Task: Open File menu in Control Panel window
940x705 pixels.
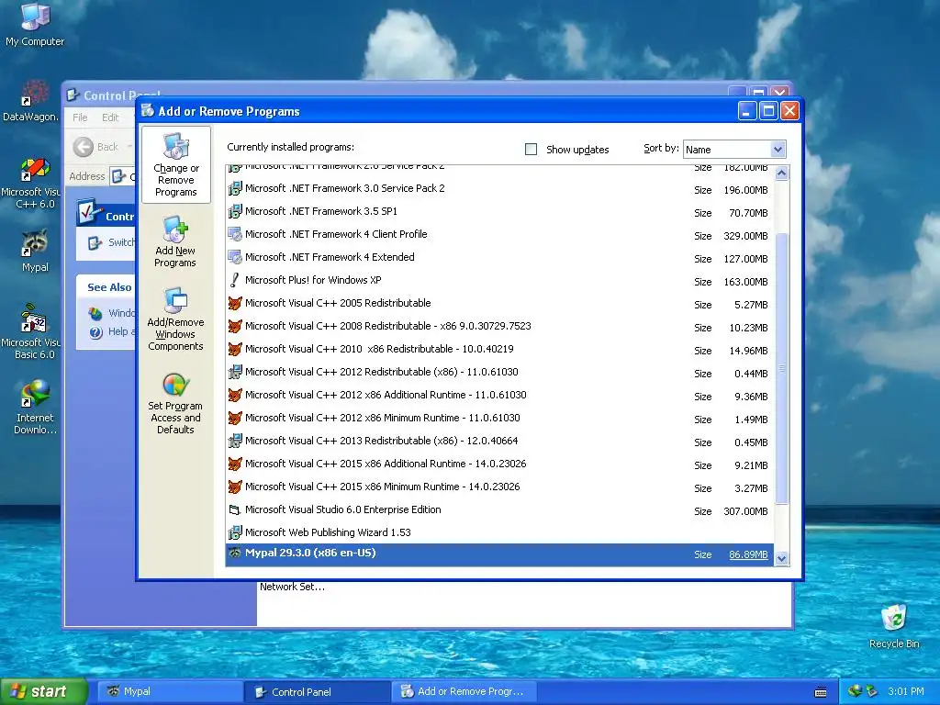Action: pos(81,117)
